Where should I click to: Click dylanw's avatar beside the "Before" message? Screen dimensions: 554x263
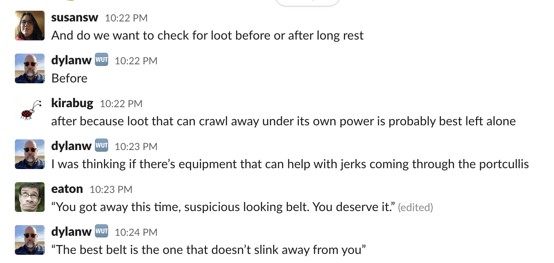click(x=30, y=68)
